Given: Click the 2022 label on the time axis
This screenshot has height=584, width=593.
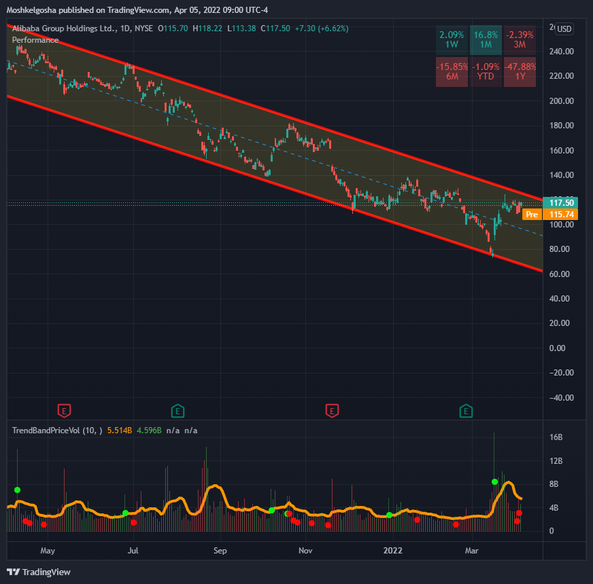Looking at the screenshot, I should (x=392, y=550).
